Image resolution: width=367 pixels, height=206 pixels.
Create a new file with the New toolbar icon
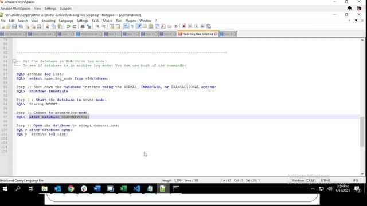pyautogui.click(x=3, y=26)
